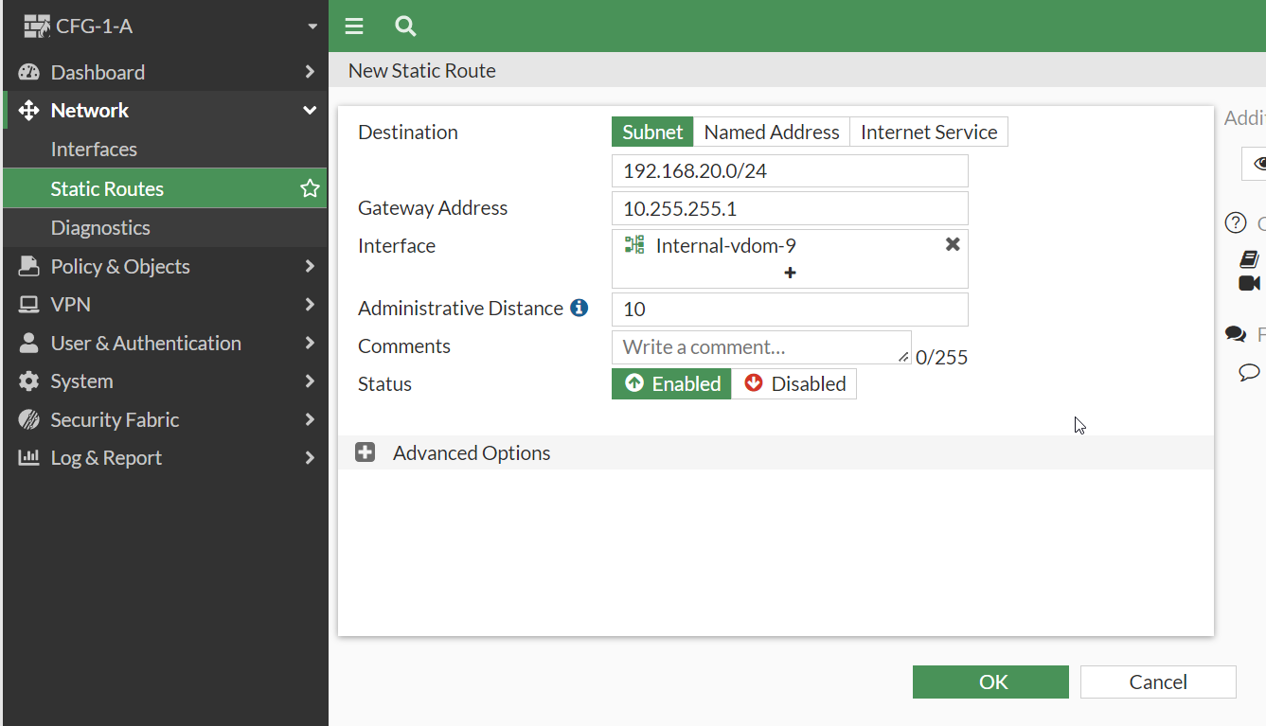Expand Advanced Options section
The height and width of the screenshot is (726, 1266).
tap(366, 452)
